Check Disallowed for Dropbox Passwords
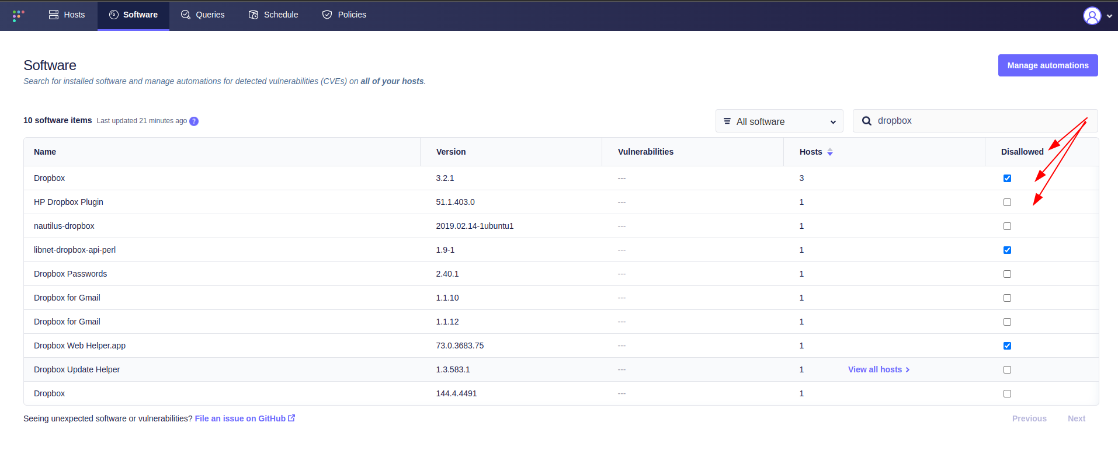This screenshot has width=1118, height=464. click(x=1007, y=274)
